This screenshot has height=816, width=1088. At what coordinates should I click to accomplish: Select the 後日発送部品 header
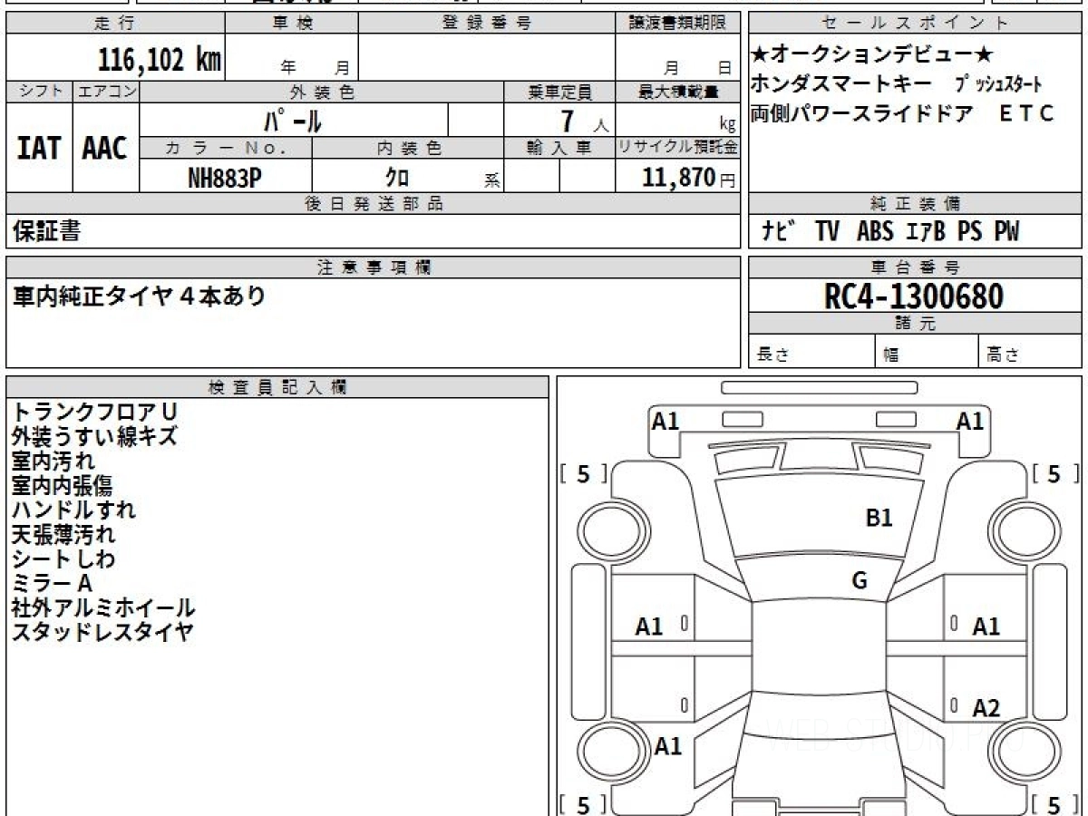(374, 204)
